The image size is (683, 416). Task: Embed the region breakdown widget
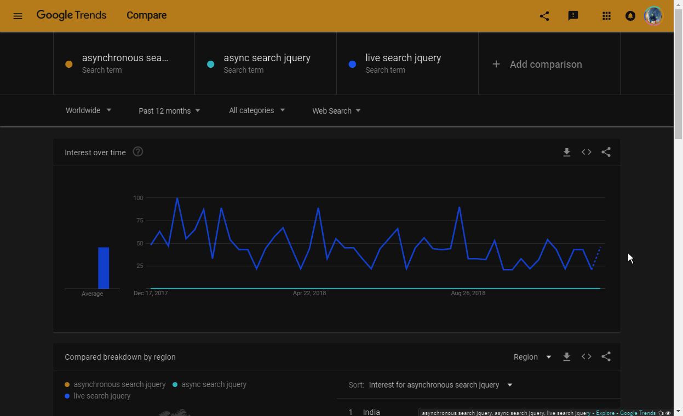[586, 357]
